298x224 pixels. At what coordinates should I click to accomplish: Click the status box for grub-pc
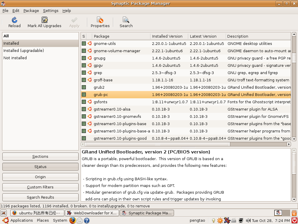click(x=84, y=94)
